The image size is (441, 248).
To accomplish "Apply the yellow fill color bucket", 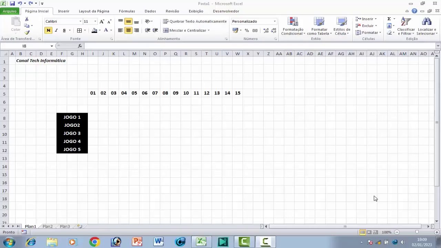I will tap(94, 30).
